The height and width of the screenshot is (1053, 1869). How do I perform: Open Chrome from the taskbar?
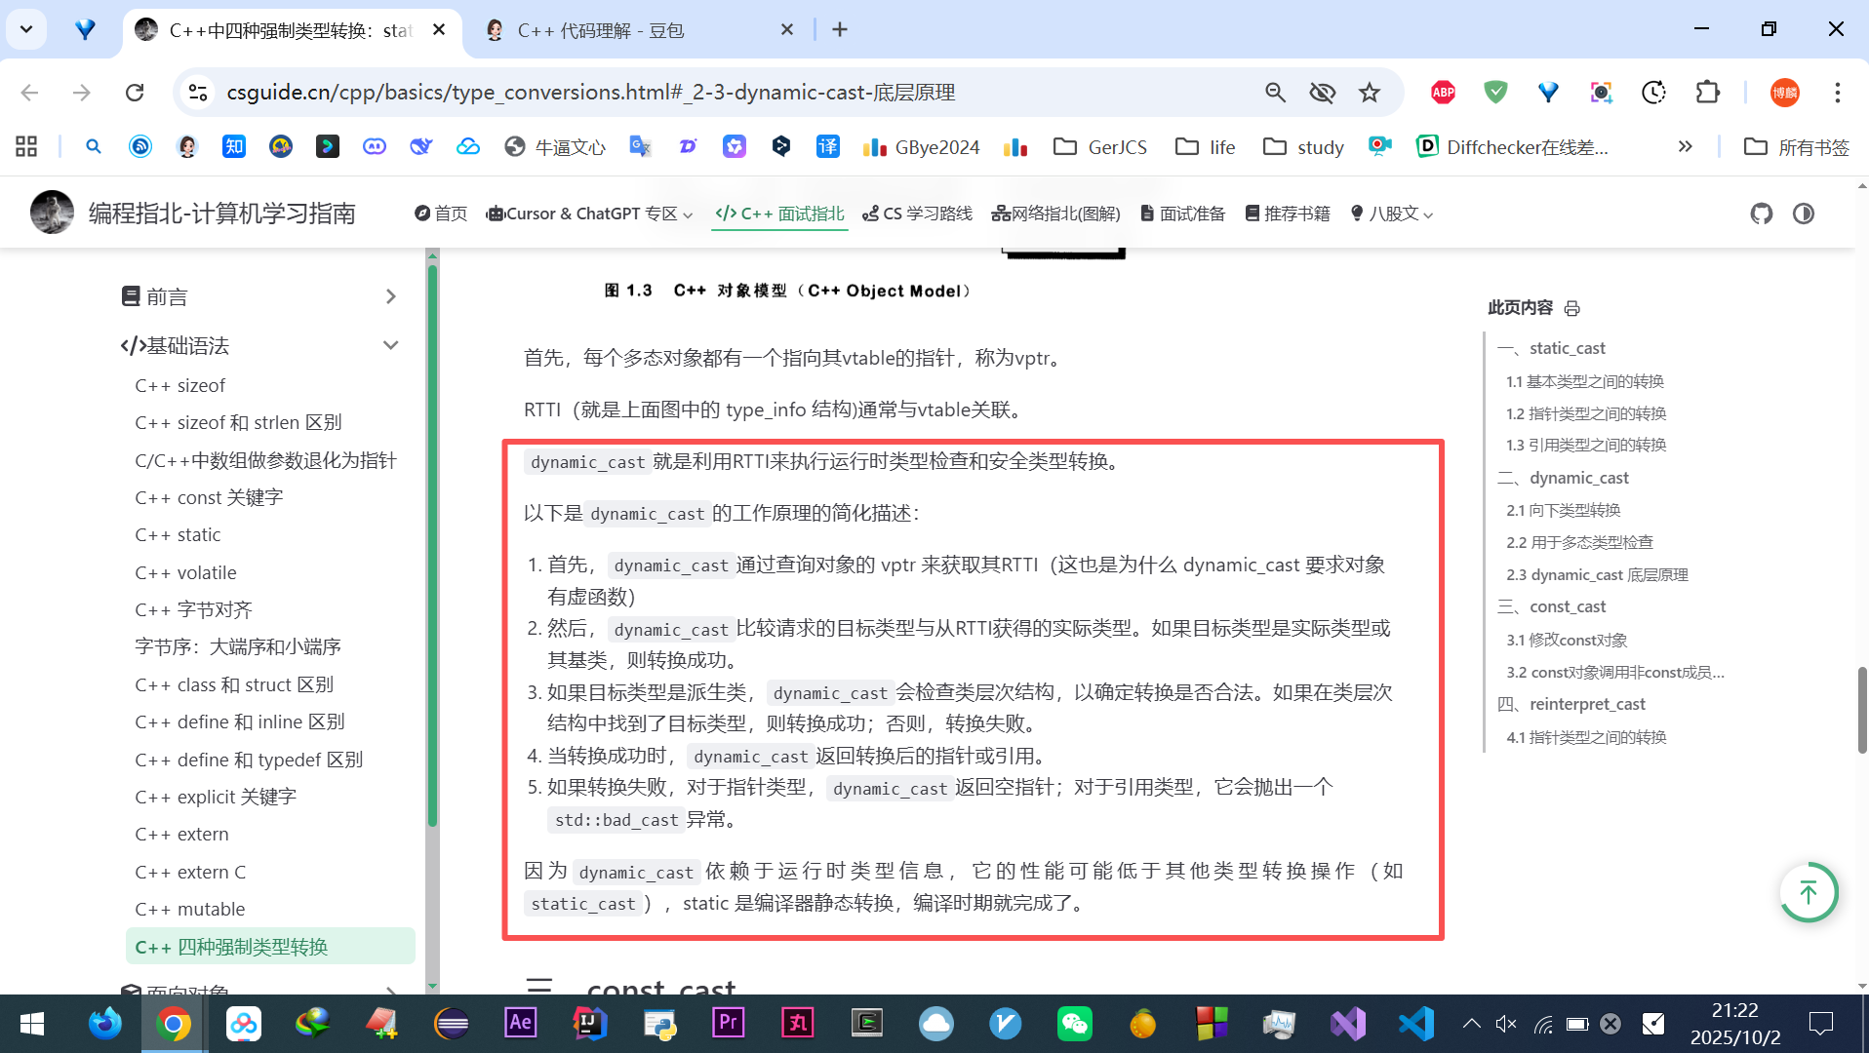coord(174,1024)
